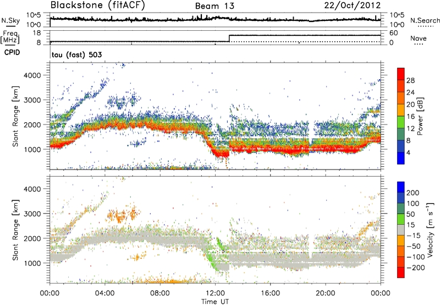Click the blue bottom of power colorbar
Screen dimensions: 440x305
[401, 158]
